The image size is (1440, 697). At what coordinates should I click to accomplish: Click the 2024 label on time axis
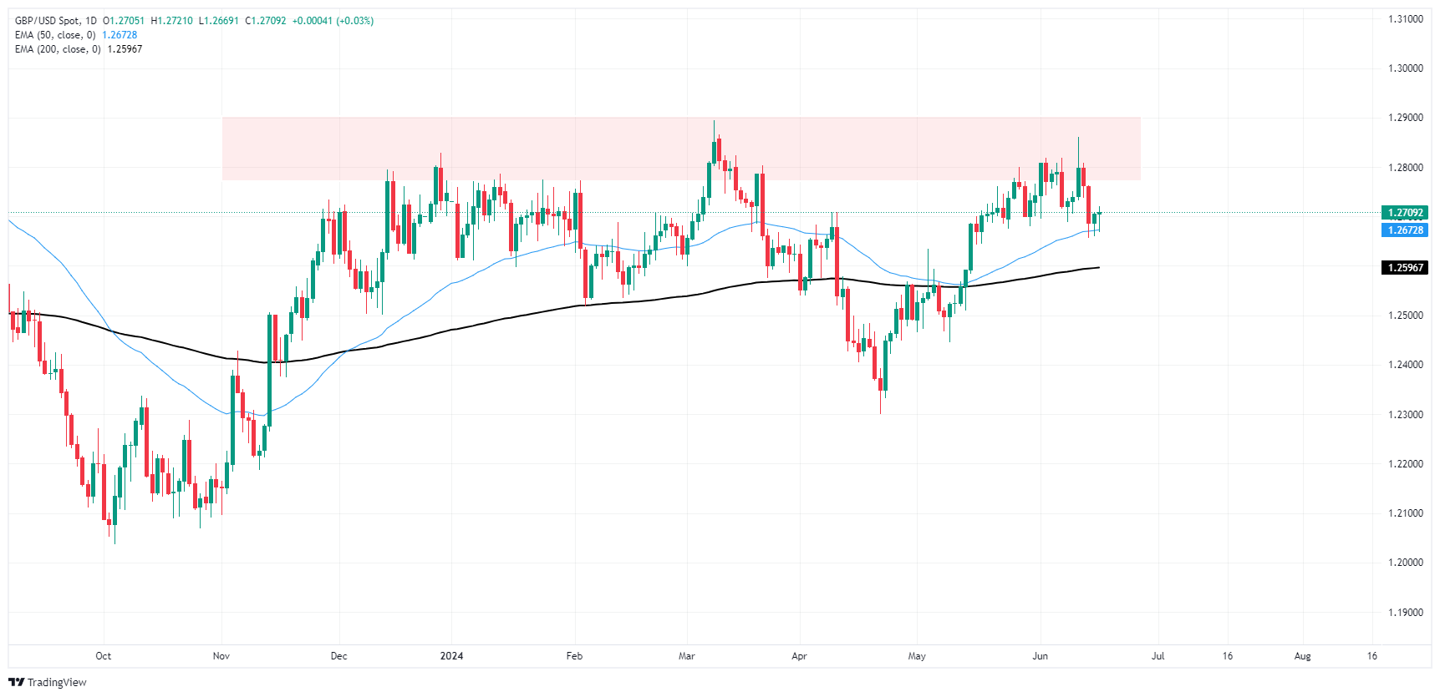point(451,656)
